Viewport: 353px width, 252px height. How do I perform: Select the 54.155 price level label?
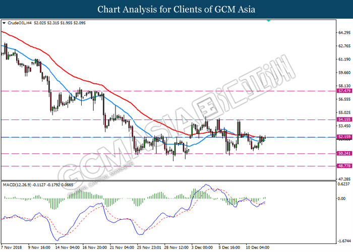[x=344, y=119]
